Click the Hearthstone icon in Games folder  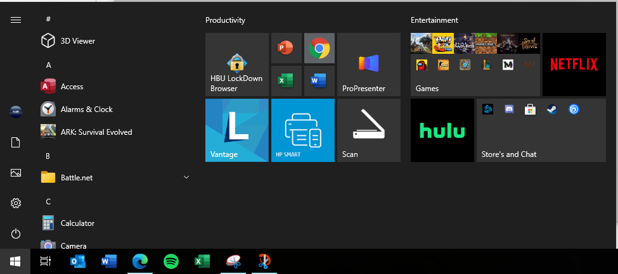465,65
